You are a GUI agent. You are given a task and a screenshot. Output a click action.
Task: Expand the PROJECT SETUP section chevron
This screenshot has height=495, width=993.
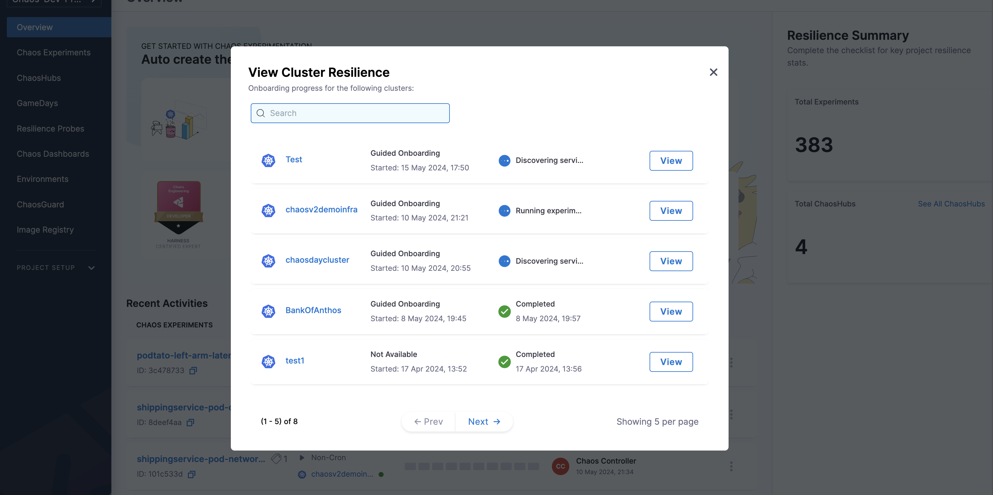point(91,268)
